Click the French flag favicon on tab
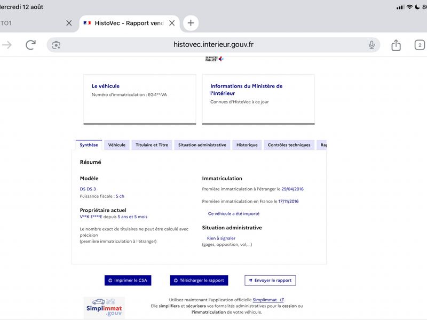The width and height of the screenshot is (427, 320). click(x=87, y=23)
